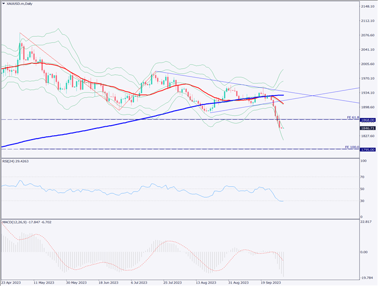
Task: Click the 19 Sep 2023 date label
Action: 272,283
